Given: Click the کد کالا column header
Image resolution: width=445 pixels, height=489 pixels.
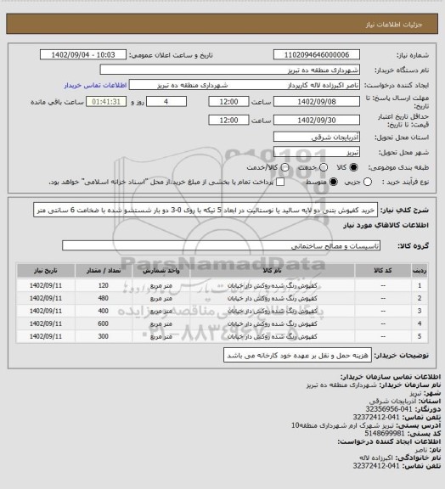Looking at the screenshot, I should point(383,271).
